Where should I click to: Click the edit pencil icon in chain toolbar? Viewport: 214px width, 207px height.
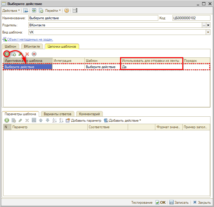[x=20, y=54]
